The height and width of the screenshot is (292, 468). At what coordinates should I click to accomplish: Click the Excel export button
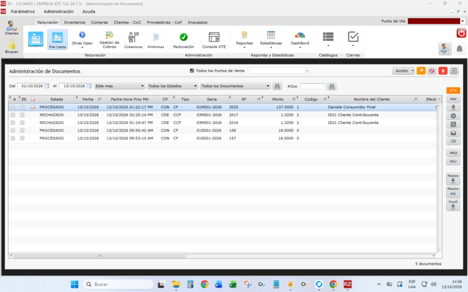point(453,204)
